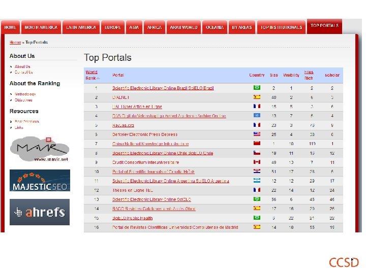Image resolution: width=366 pixels, height=274 pixels.
Task: Select TOP INSTITUTIONALS tab
Action: point(281,27)
